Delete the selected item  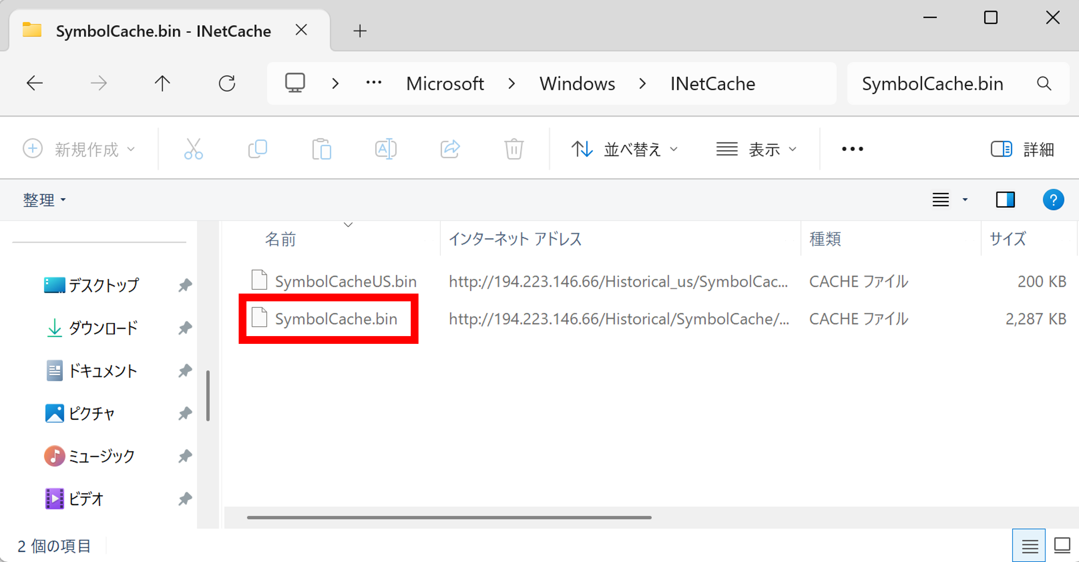tap(514, 149)
